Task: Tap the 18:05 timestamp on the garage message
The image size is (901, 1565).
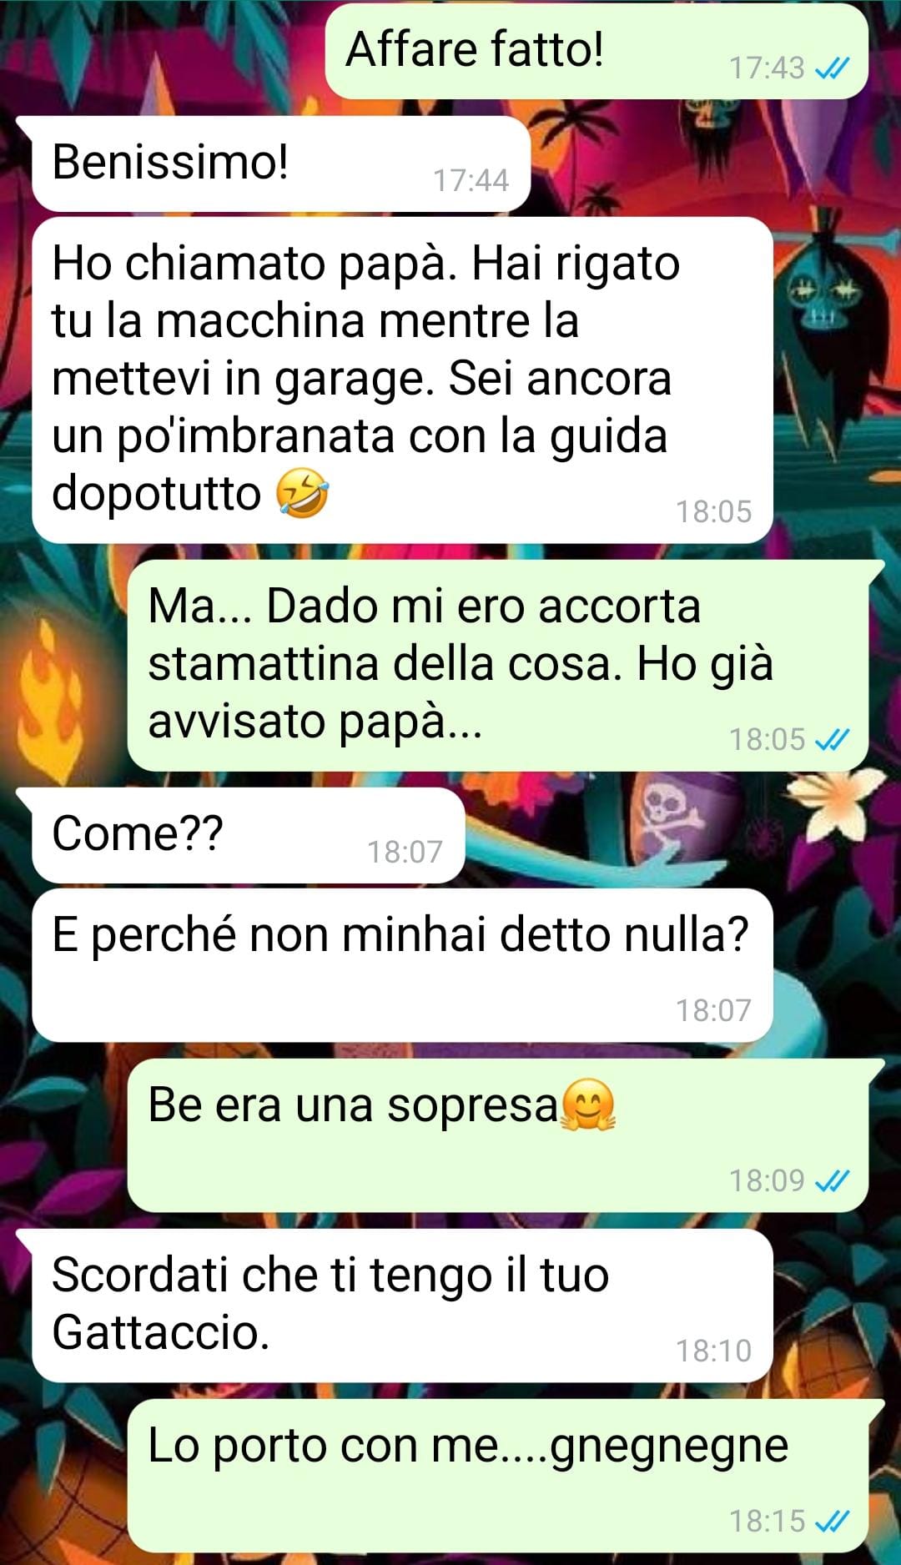Action: coord(713,511)
